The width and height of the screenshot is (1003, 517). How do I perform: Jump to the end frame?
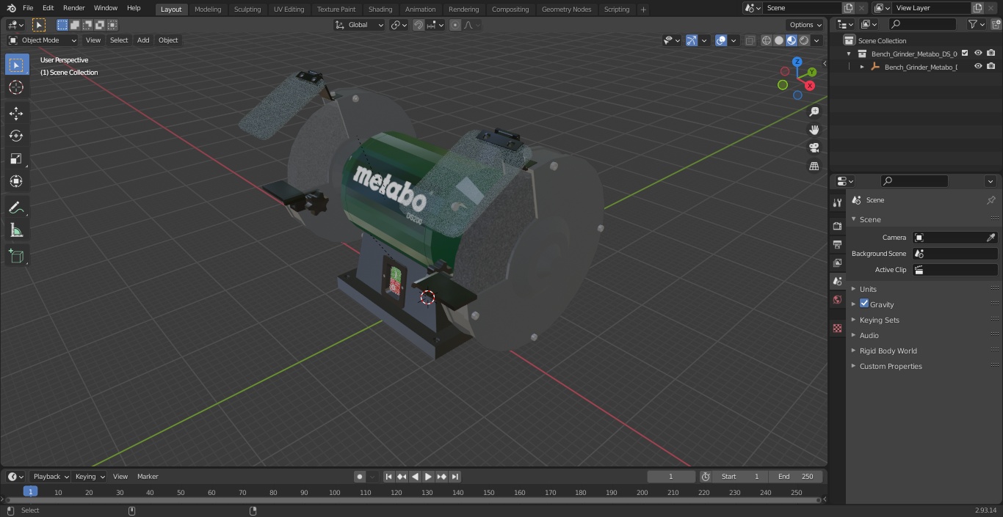click(455, 477)
